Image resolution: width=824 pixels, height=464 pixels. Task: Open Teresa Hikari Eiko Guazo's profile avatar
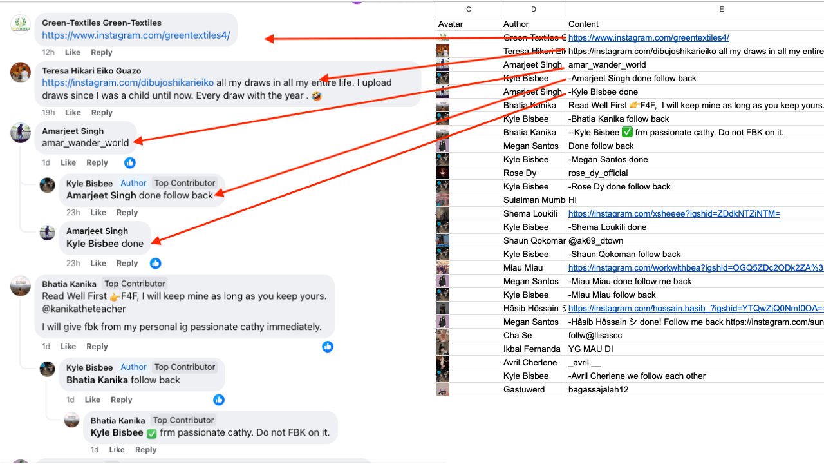pyautogui.click(x=21, y=72)
